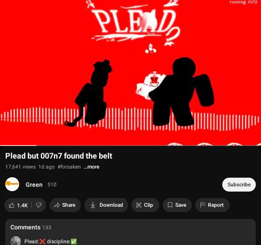Subscribe to the Green channel
This screenshot has width=261, height=245.
coord(239,185)
